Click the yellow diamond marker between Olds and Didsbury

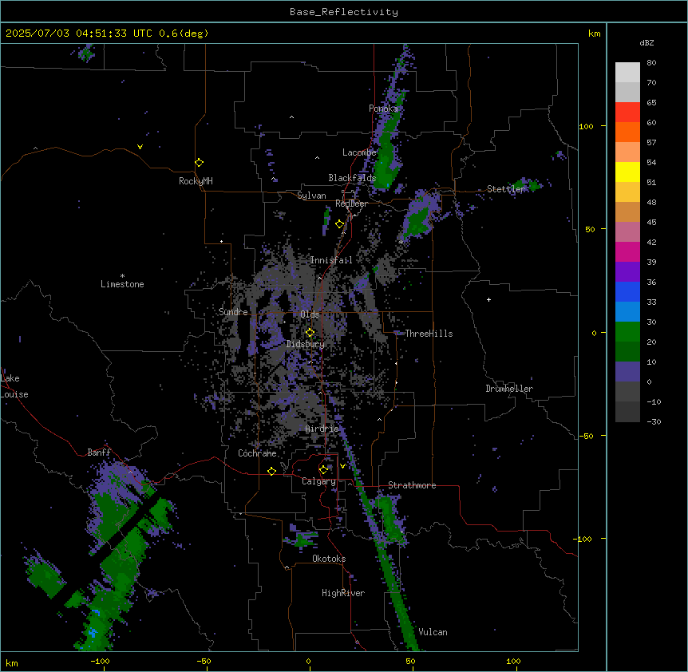(310, 333)
